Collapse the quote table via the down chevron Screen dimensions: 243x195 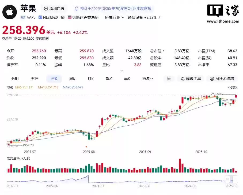(122, 70)
